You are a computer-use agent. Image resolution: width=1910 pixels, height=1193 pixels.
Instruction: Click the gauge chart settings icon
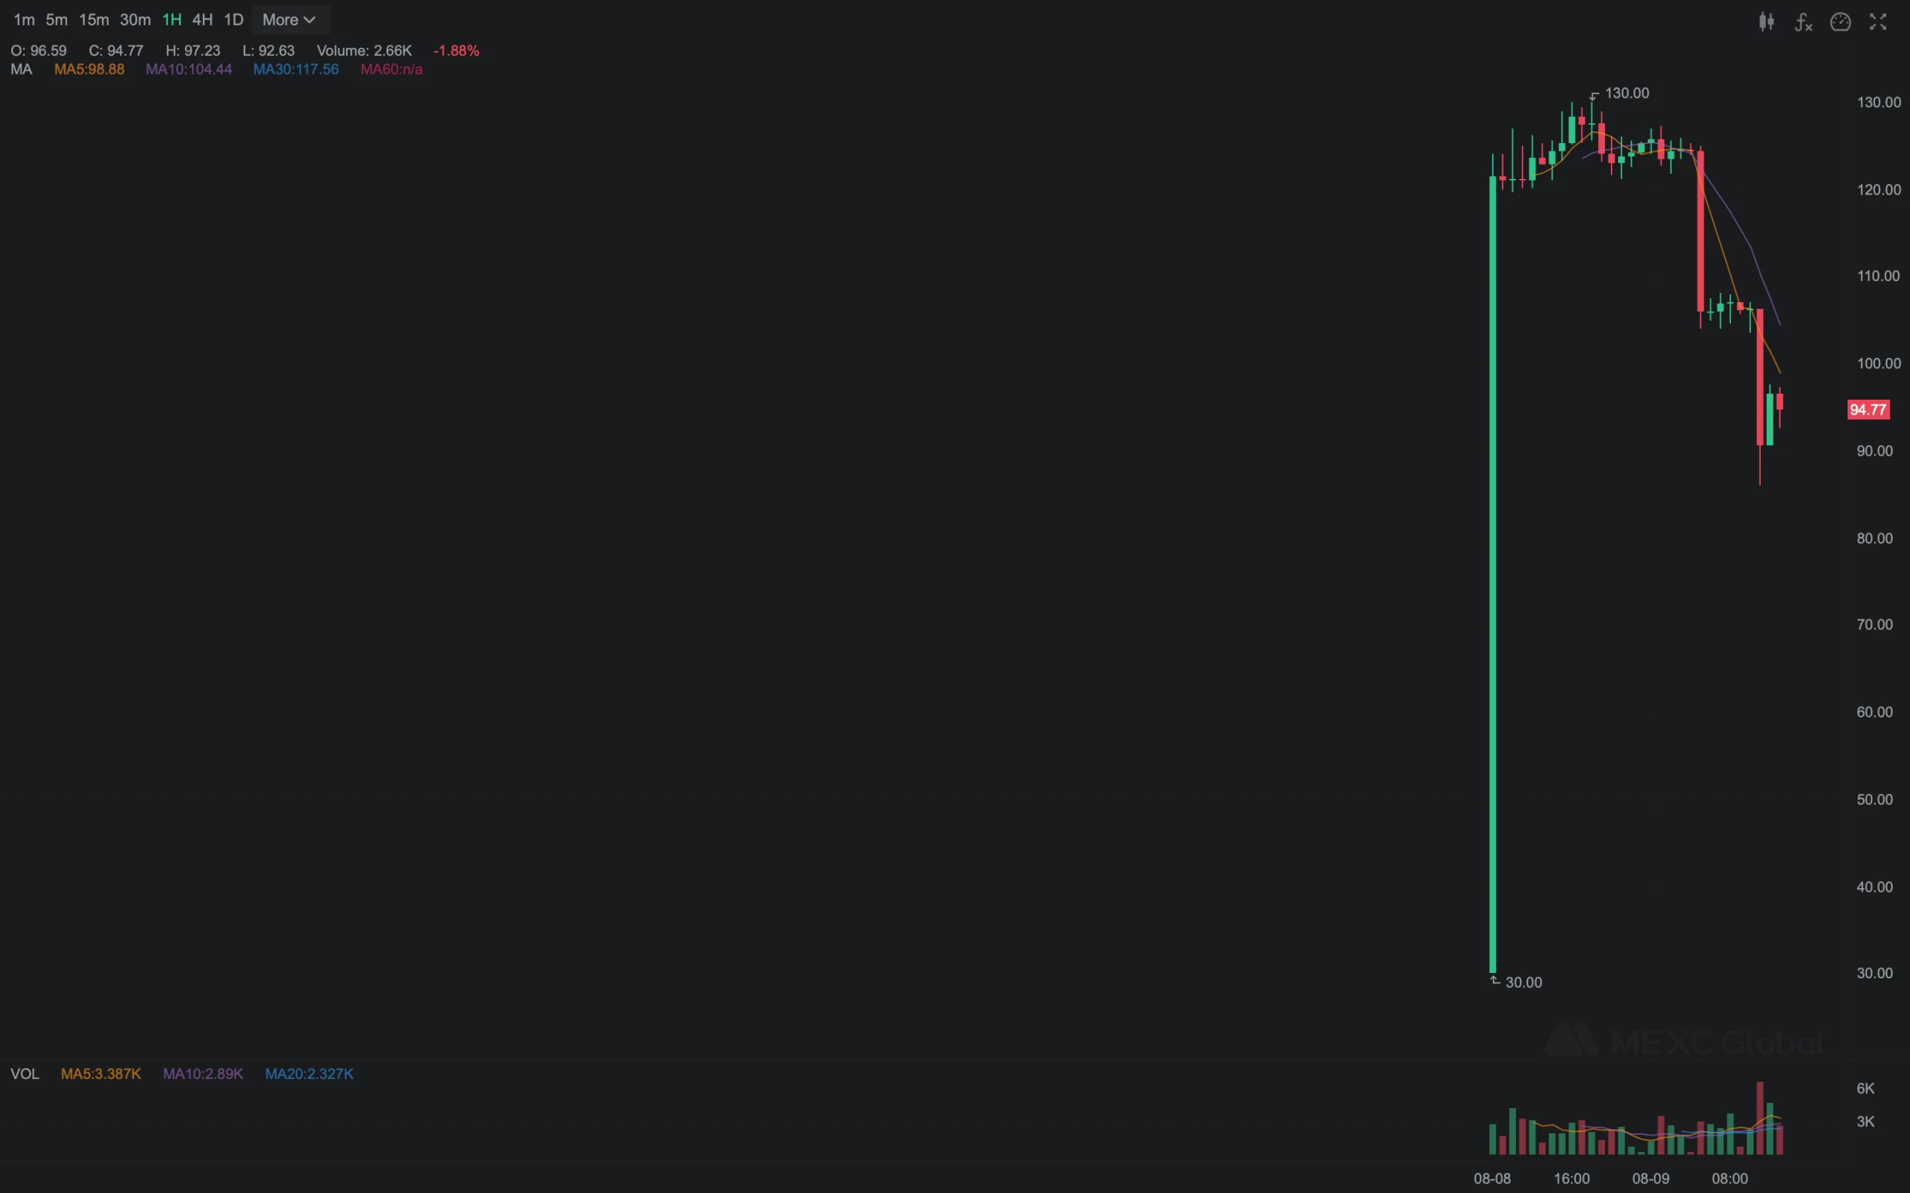point(1841,22)
